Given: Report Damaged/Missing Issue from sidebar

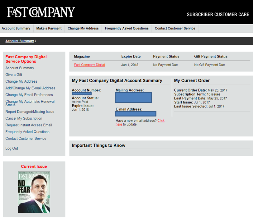Looking at the screenshot, I should tap(30, 112).
